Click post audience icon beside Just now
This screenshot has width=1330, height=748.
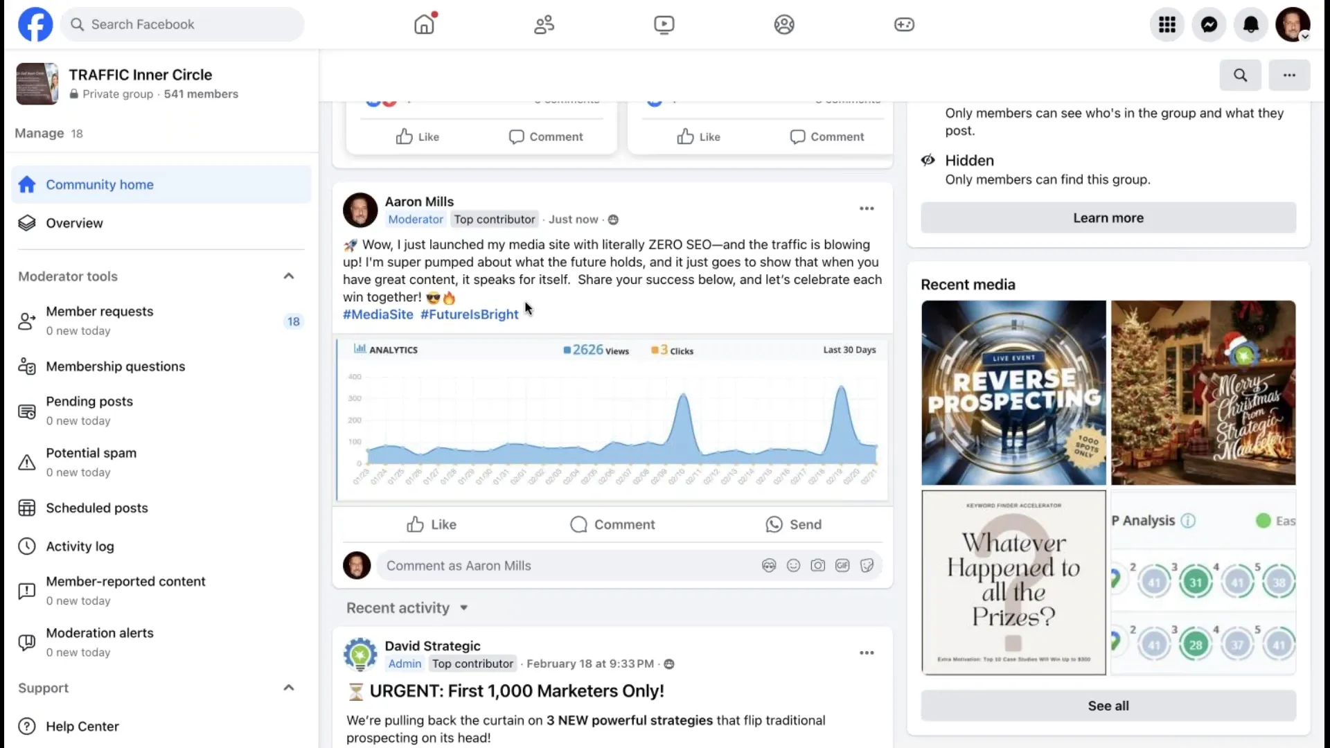pos(613,220)
